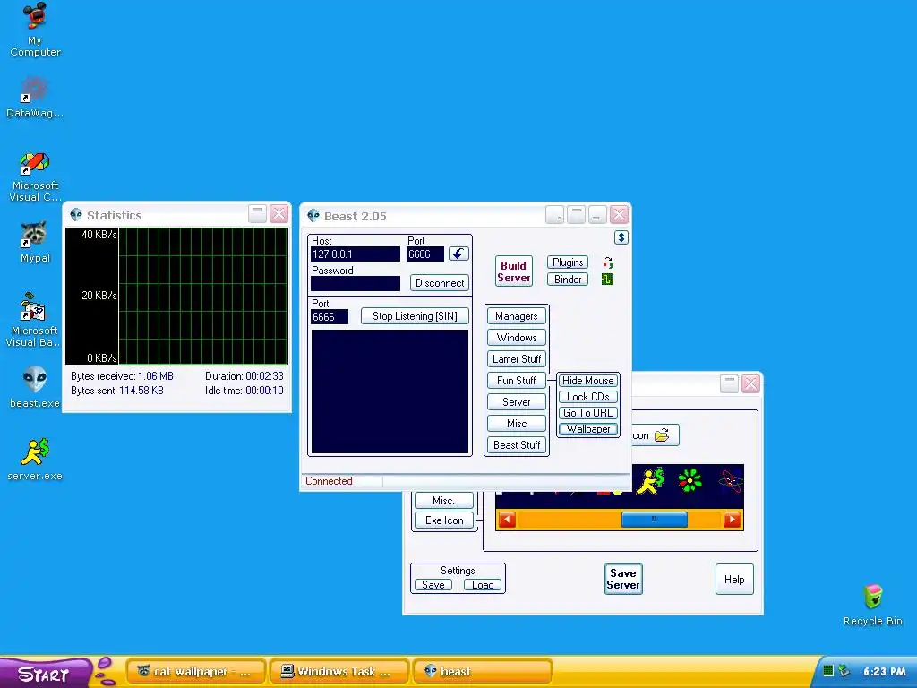
Task: Click the alien icon in Statistics title bar
Action: [76, 215]
